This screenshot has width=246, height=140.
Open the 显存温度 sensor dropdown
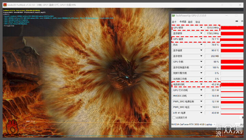pos(201,50)
